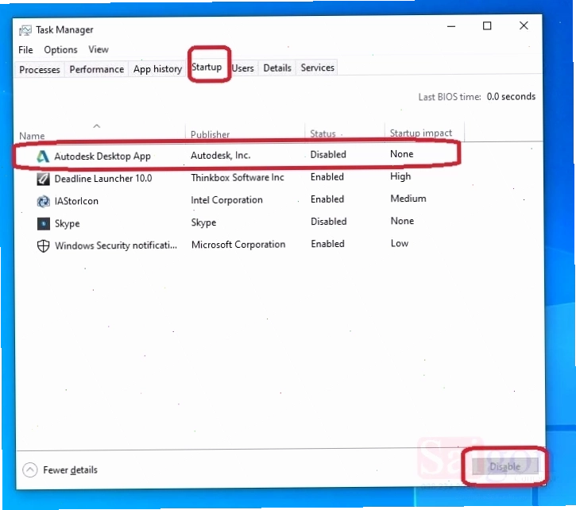Viewport: 576px width, 510px height.
Task: Open the File menu
Action: (25, 49)
